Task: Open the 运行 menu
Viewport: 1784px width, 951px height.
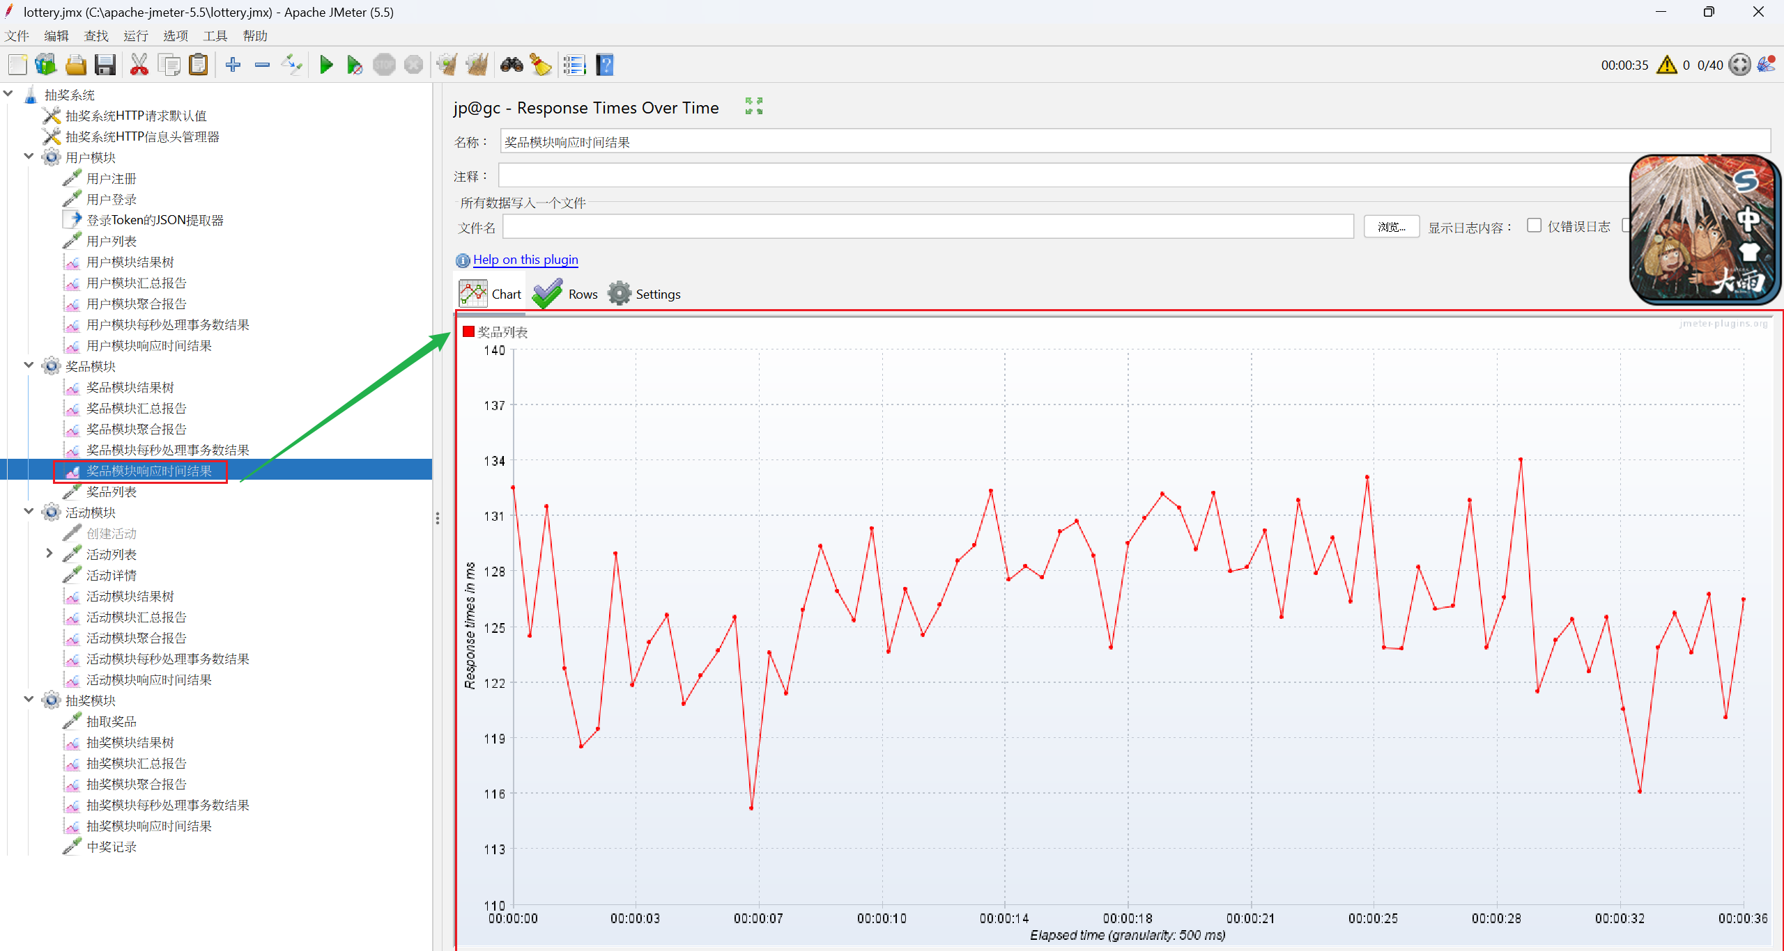Action: pyautogui.click(x=135, y=36)
